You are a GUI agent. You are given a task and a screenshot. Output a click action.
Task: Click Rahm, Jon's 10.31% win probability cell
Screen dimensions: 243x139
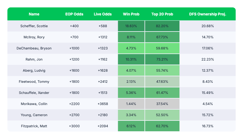click(x=131, y=59)
